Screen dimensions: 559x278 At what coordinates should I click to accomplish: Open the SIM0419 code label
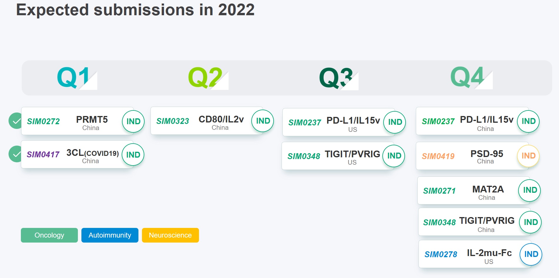tap(438, 156)
